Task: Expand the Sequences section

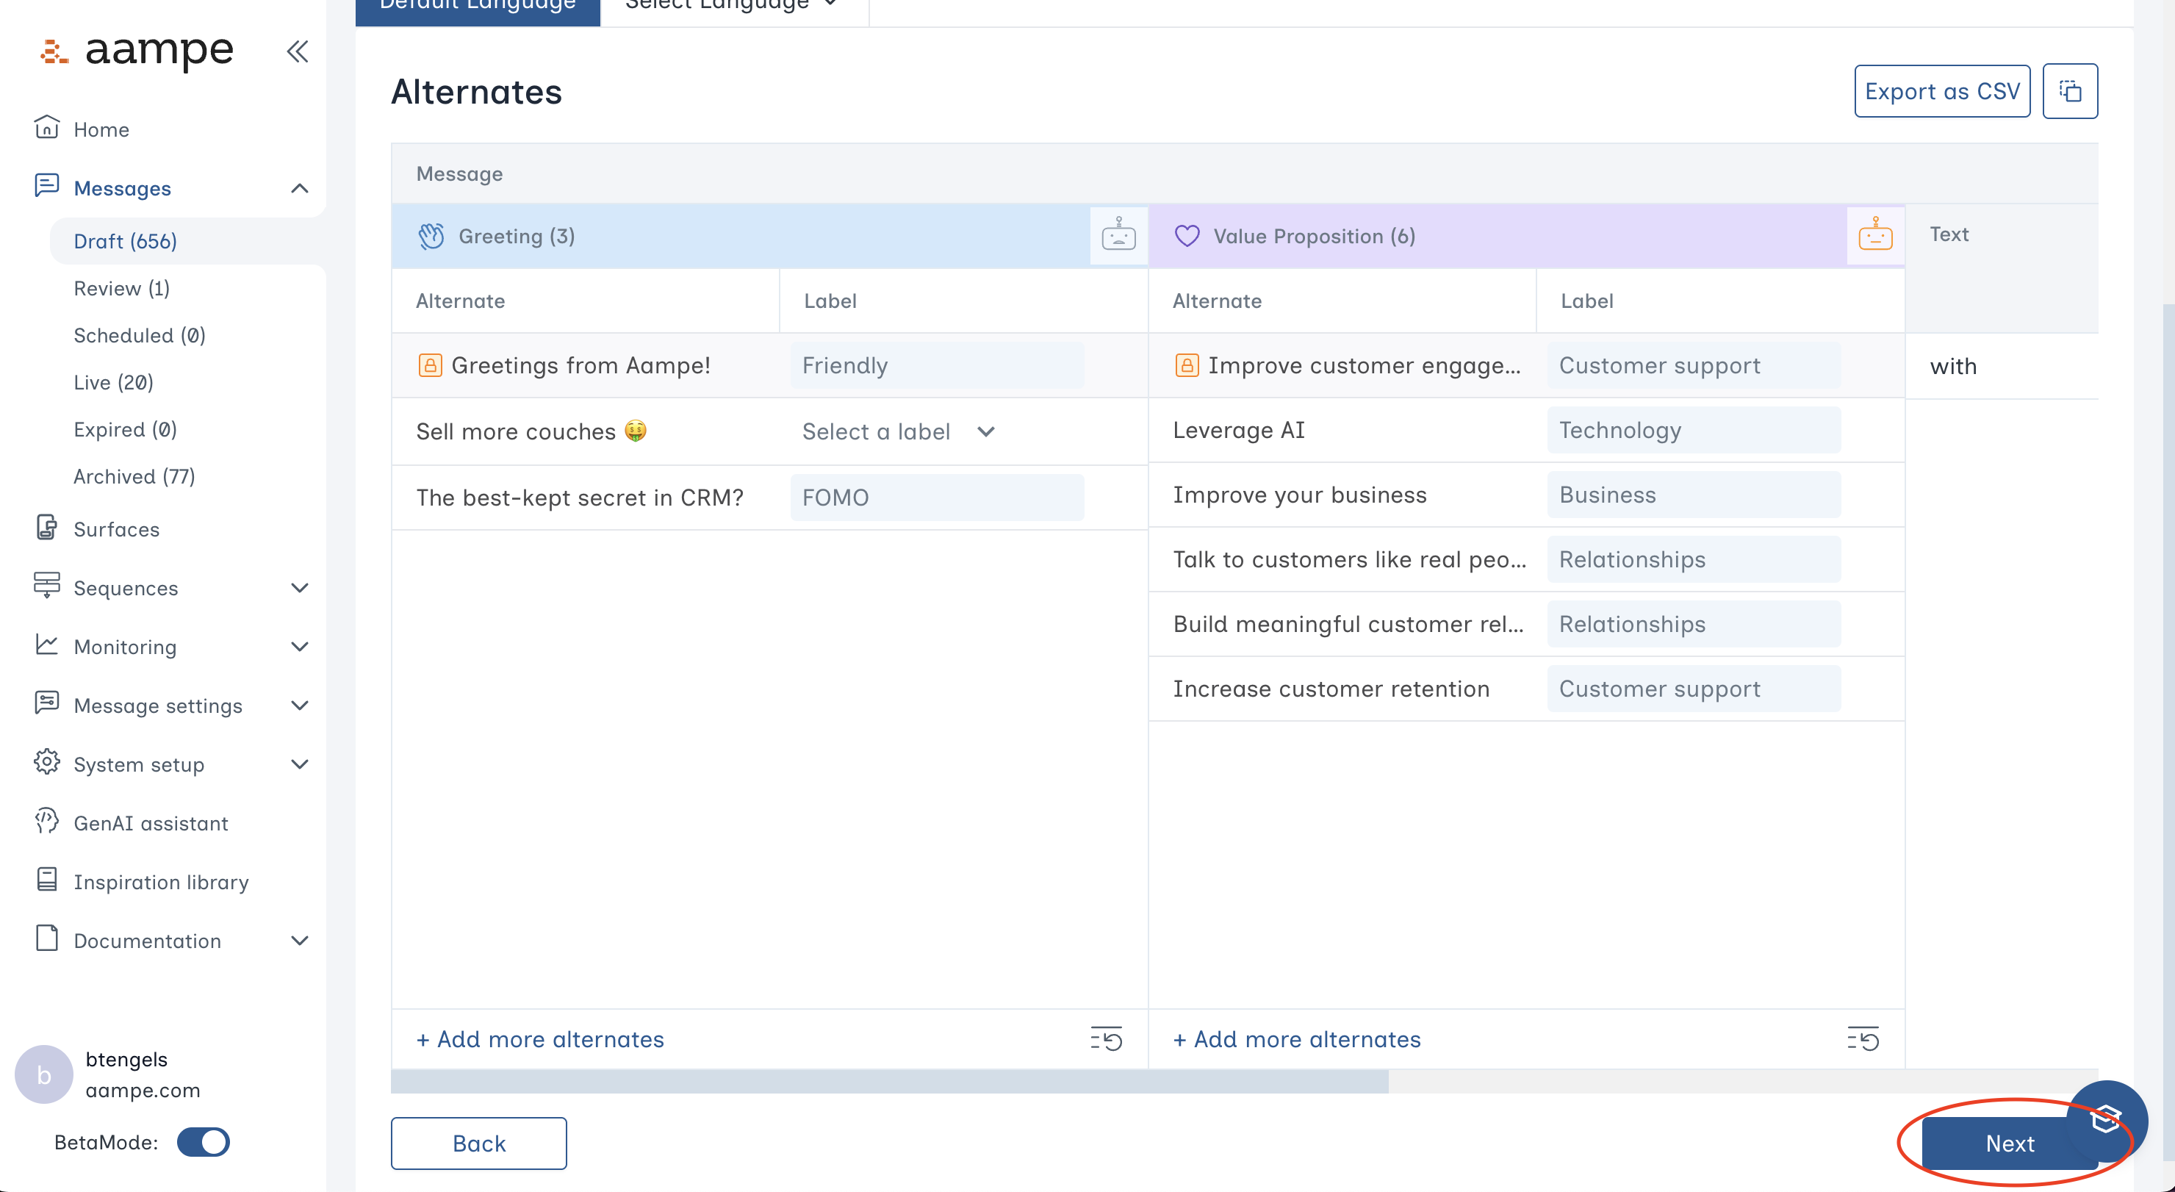Action: point(125,589)
